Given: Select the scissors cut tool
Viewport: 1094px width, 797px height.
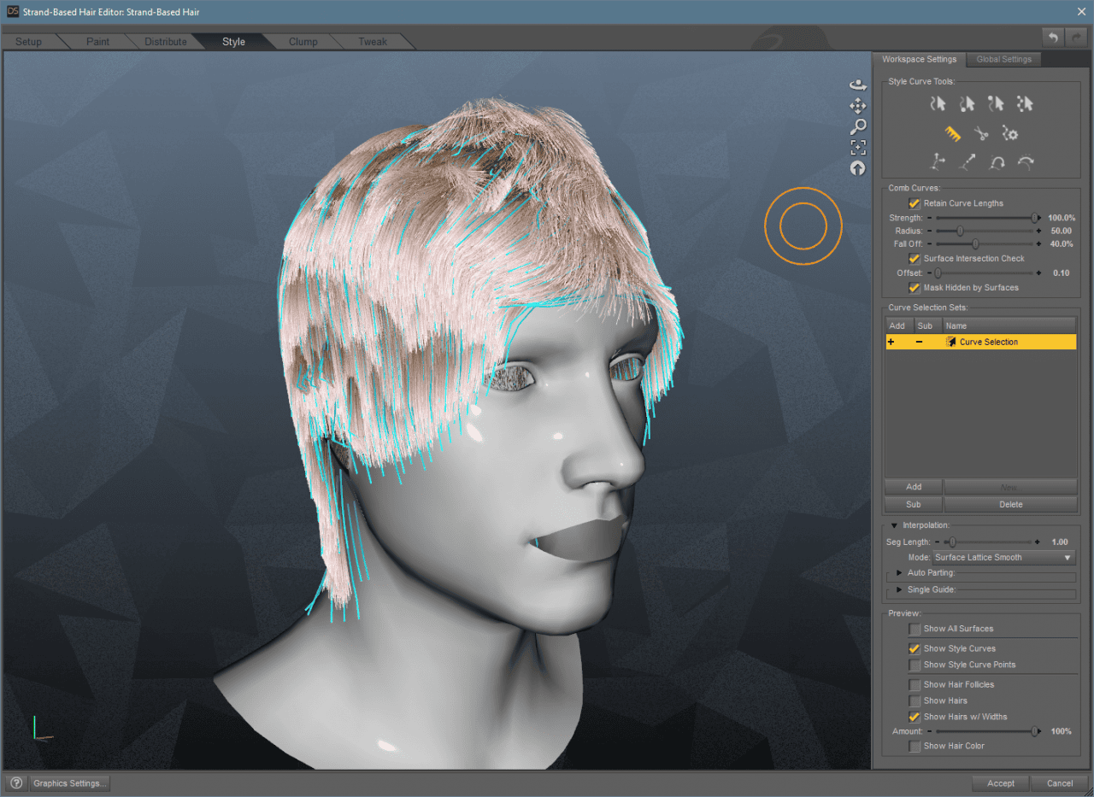Looking at the screenshot, I should pos(981,133).
